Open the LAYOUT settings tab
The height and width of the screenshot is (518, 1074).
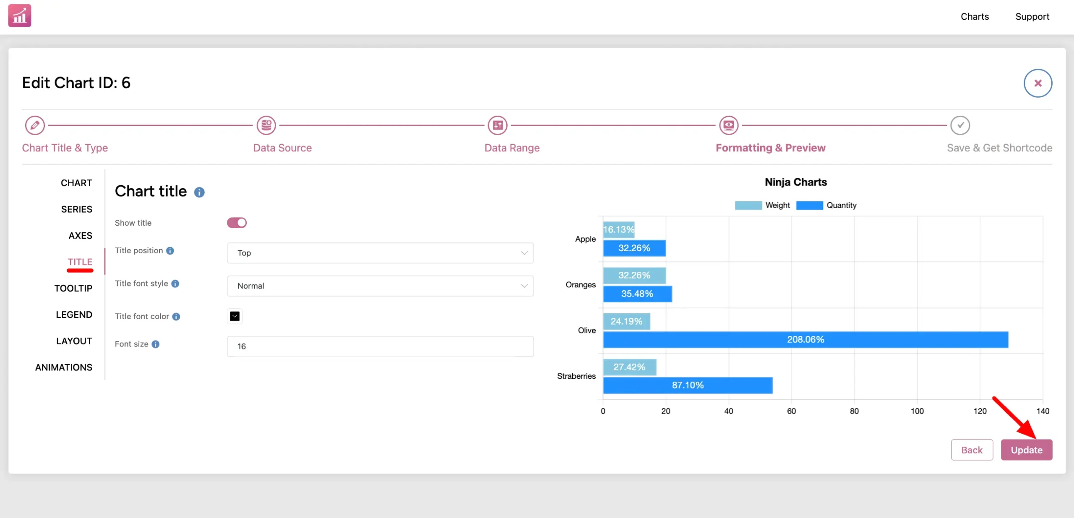click(74, 341)
